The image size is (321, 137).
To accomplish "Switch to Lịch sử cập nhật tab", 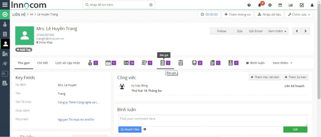I will 68,63.
